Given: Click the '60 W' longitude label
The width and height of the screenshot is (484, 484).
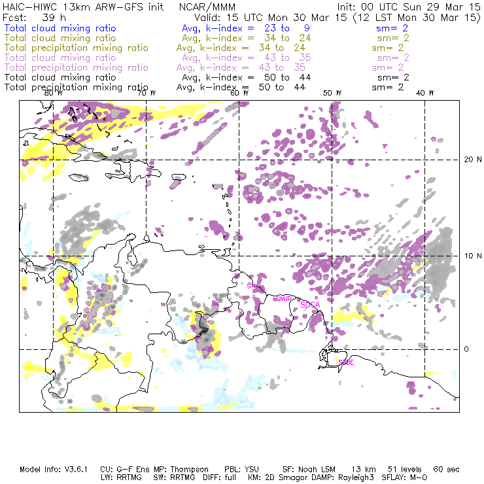Looking at the screenshot, I should coord(239,93).
